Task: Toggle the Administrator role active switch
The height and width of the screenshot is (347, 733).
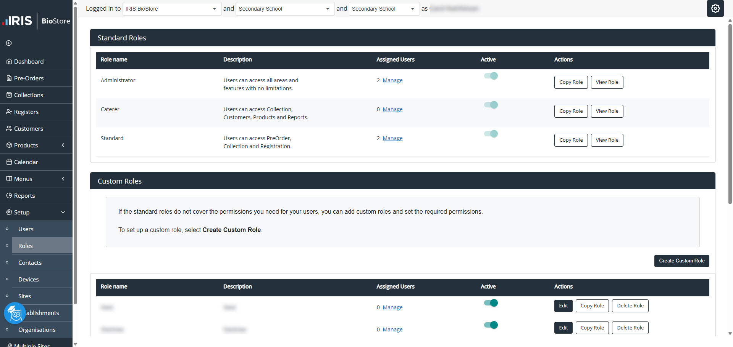Action: point(491,76)
